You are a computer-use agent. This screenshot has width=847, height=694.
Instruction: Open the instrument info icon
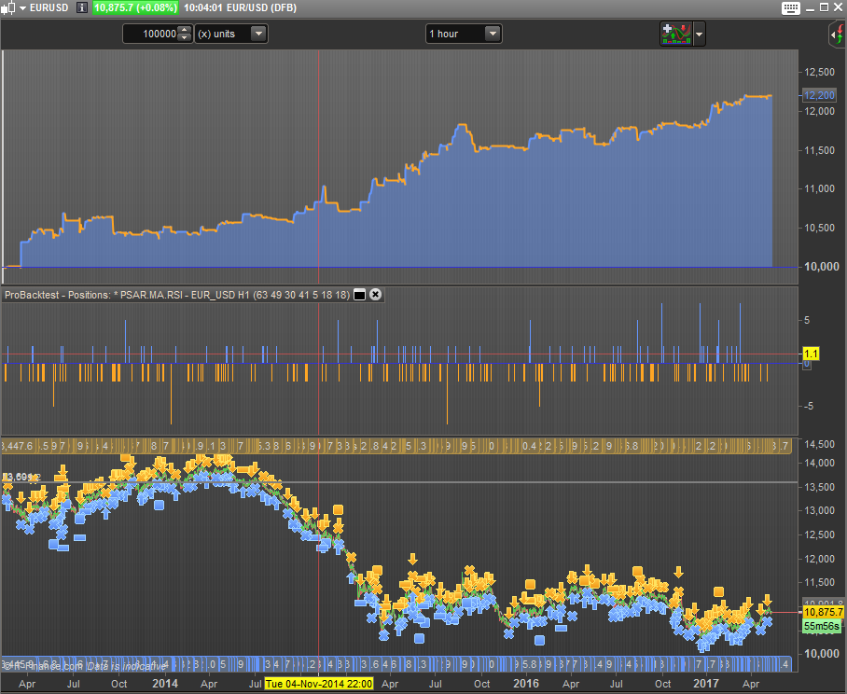pos(82,7)
